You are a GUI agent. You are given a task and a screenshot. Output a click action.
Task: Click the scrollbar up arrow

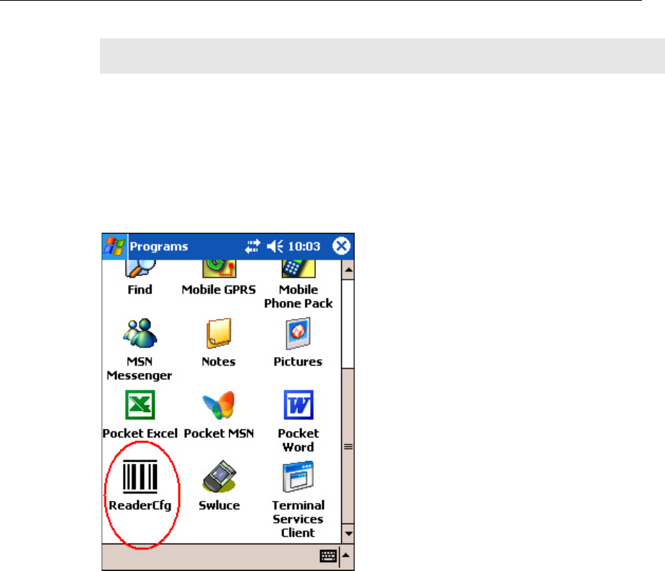348,270
